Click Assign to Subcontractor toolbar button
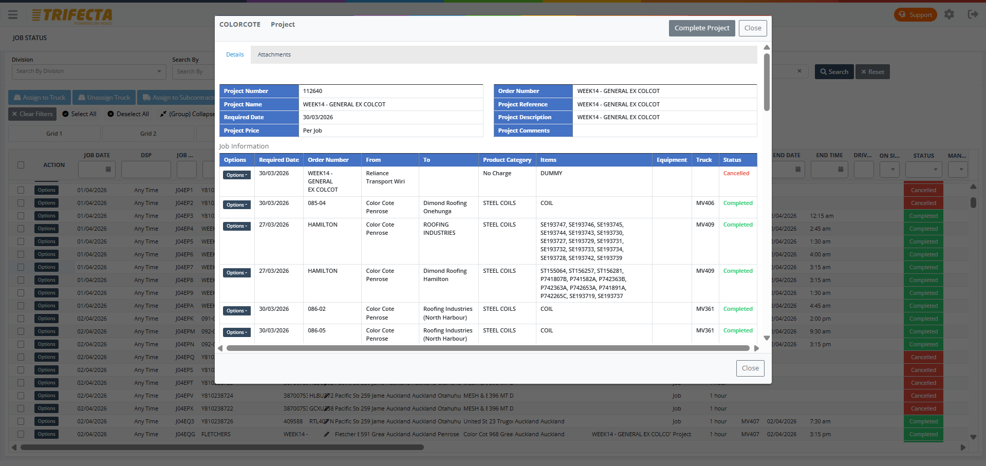This screenshot has width=986, height=466. tap(176, 98)
